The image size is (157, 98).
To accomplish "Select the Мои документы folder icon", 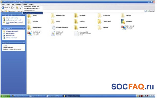I will pyautogui.click(x=29, y=27).
